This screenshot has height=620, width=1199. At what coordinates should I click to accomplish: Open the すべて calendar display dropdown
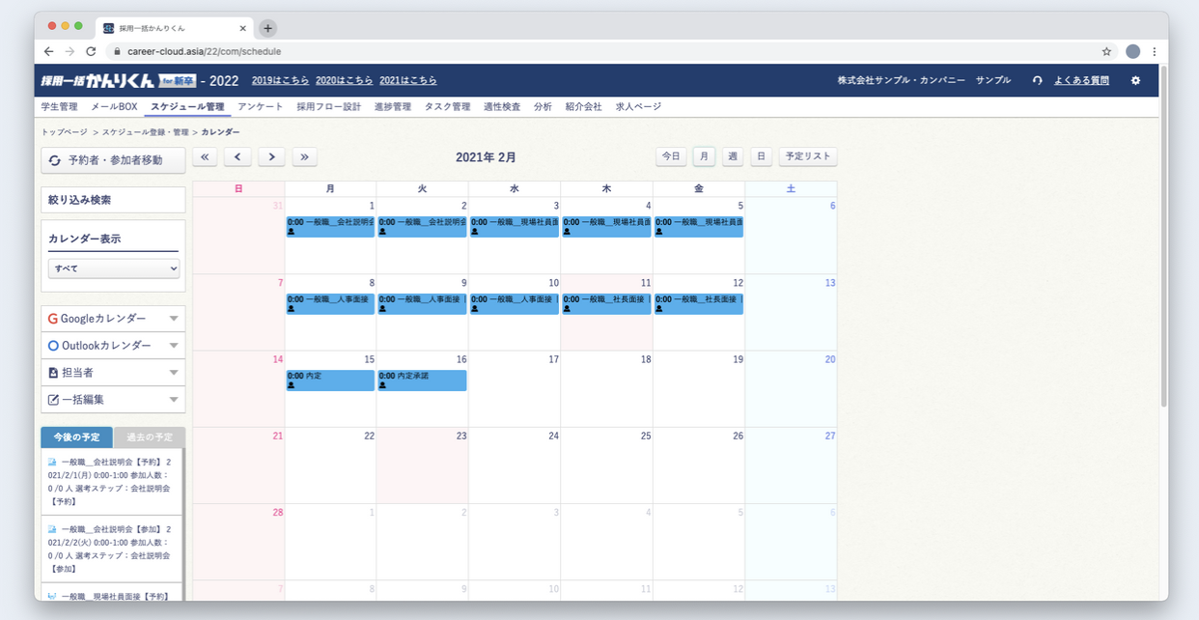tap(114, 268)
